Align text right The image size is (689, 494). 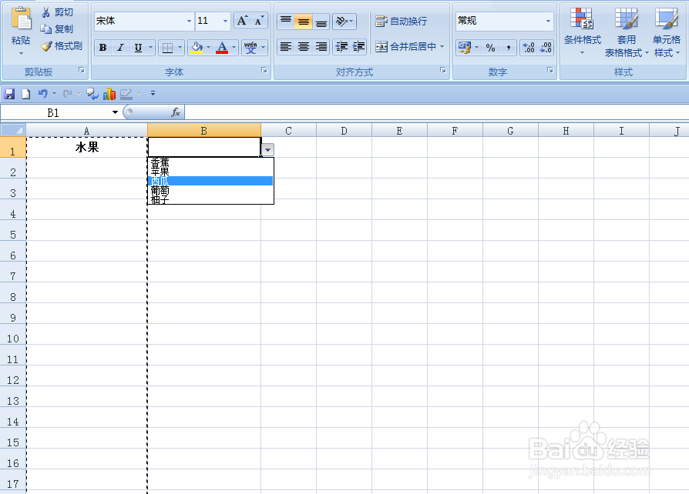click(321, 46)
